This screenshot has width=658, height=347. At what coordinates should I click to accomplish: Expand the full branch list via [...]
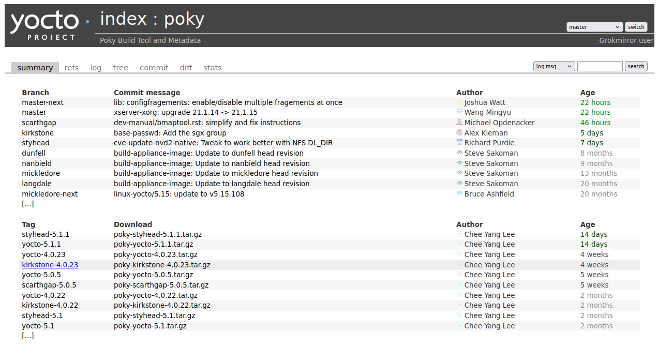pyautogui.click(x=27, y=203)
